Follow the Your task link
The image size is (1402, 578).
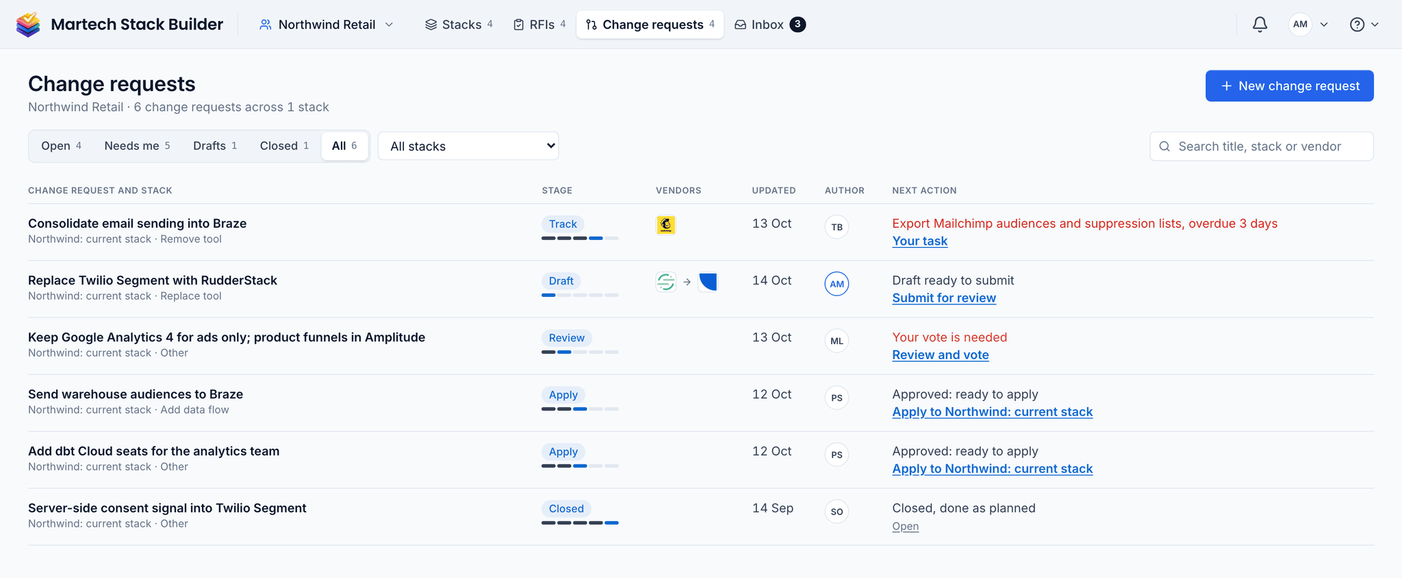(x=919, y=241)
